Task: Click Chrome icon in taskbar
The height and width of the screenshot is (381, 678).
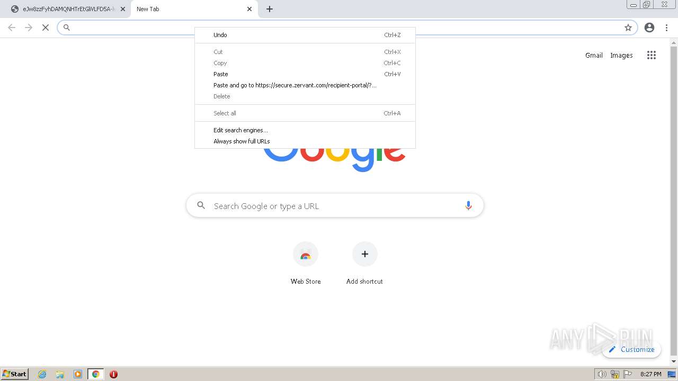Action: click(x=95, y=374)
